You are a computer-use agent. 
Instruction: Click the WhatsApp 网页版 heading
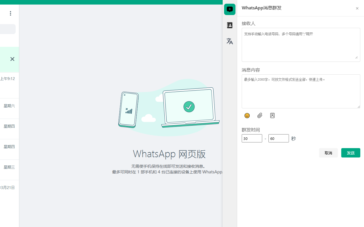(169, 154)
